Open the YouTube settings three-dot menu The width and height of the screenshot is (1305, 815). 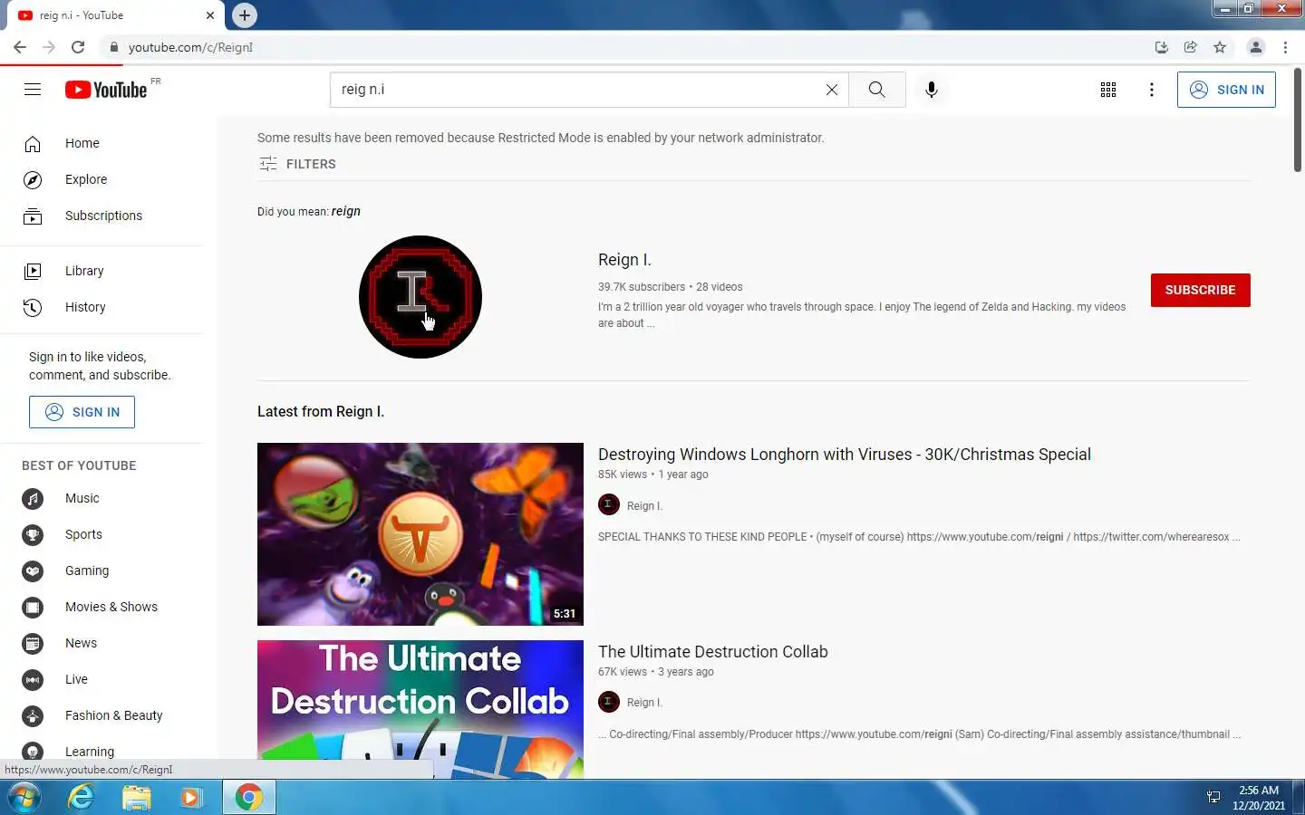1151,90
